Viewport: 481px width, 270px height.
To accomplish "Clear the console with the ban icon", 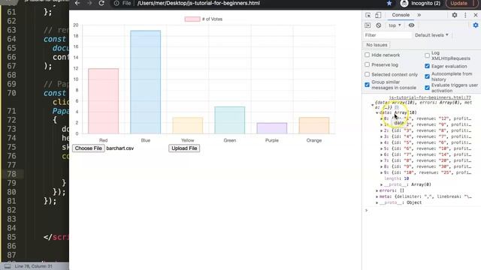I will 379,25.
